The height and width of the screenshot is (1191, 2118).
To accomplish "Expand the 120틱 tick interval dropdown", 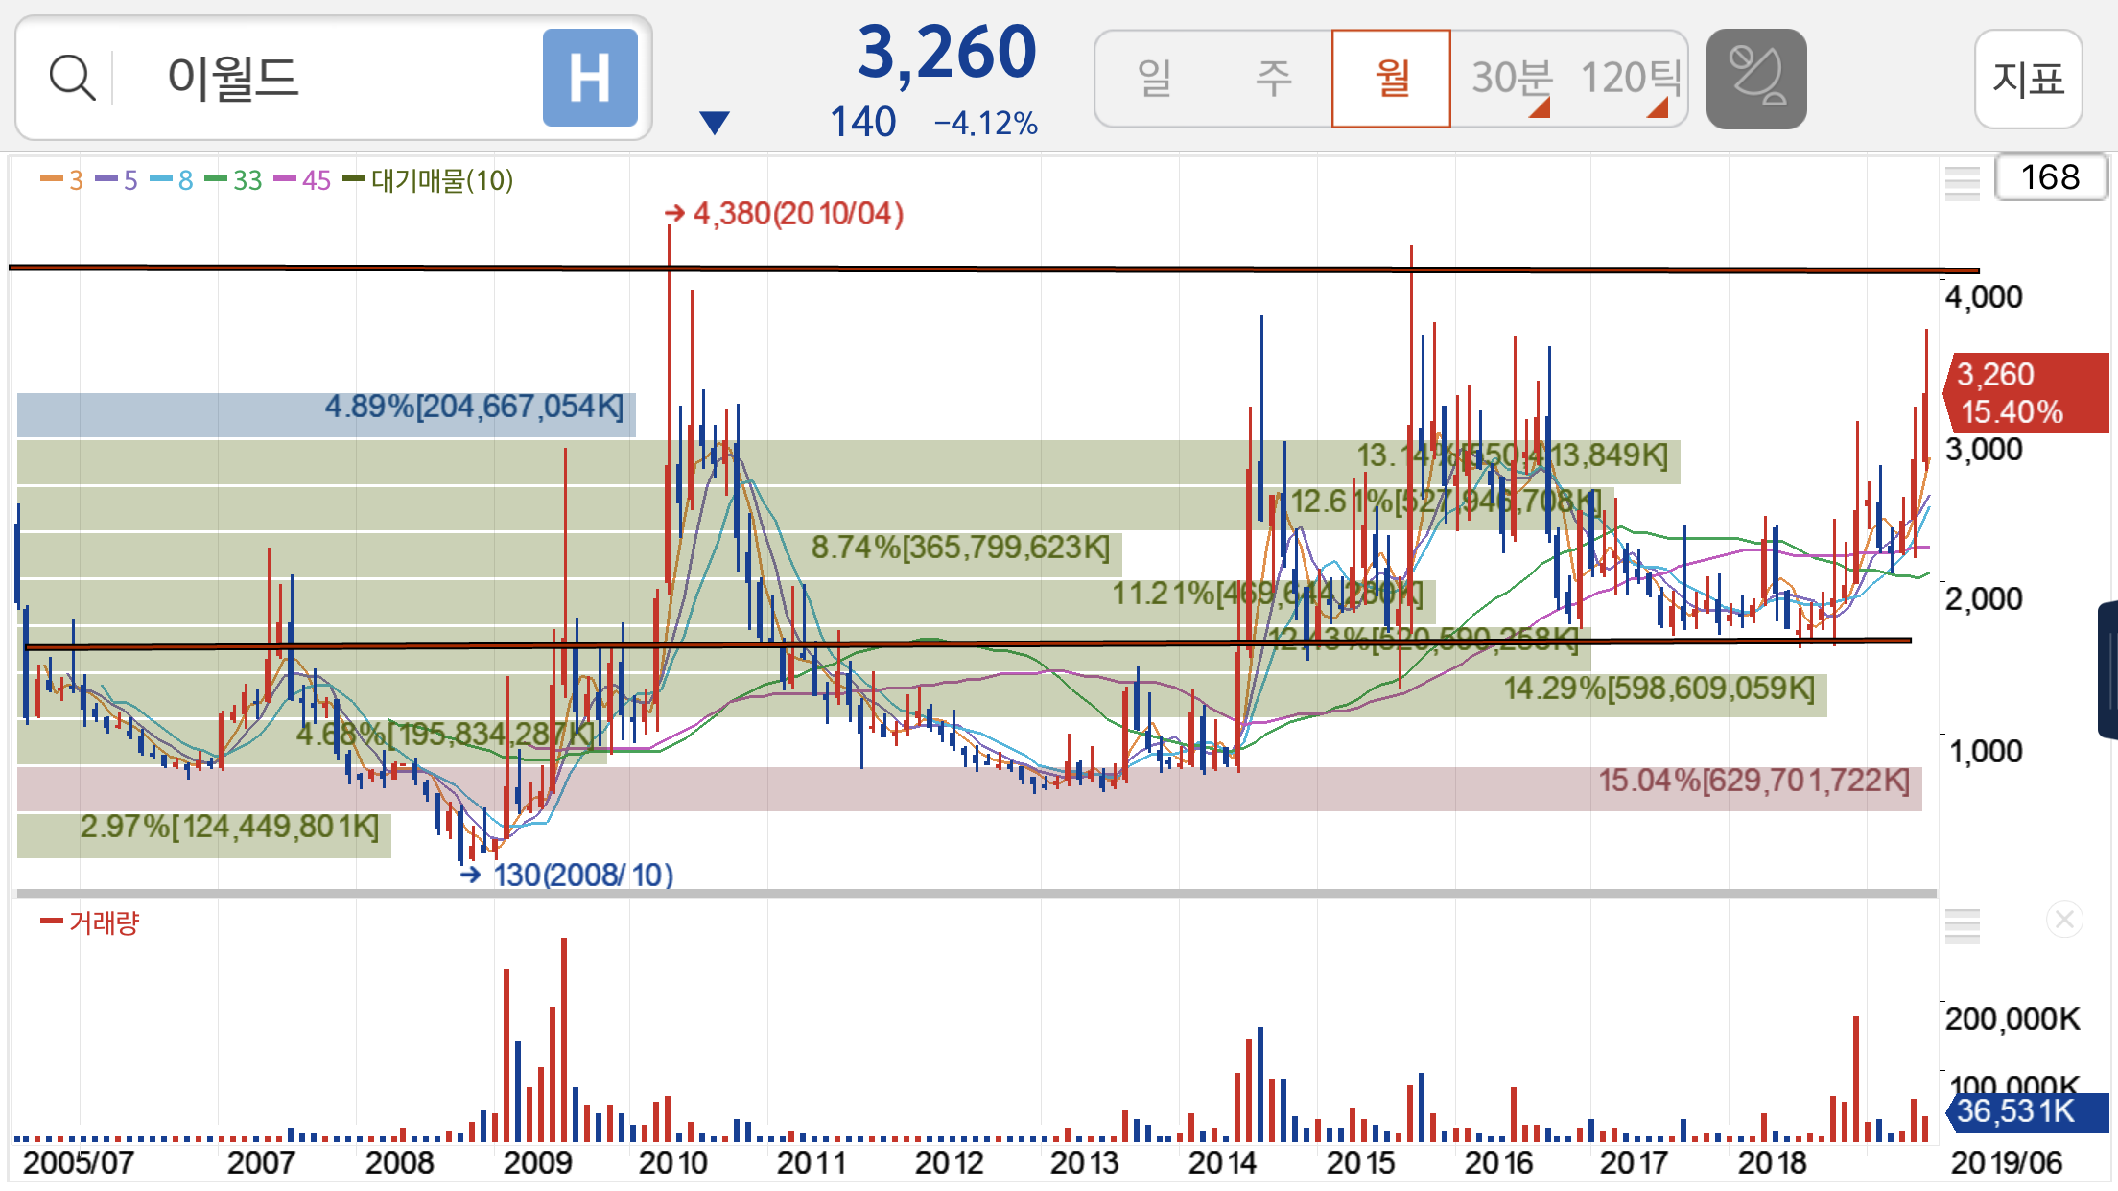I will [1630, 79].
